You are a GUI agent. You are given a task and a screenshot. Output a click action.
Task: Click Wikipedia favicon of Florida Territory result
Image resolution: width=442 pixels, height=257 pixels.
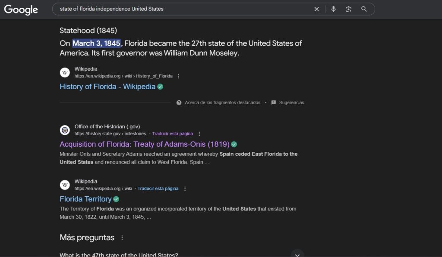point(65,185)
